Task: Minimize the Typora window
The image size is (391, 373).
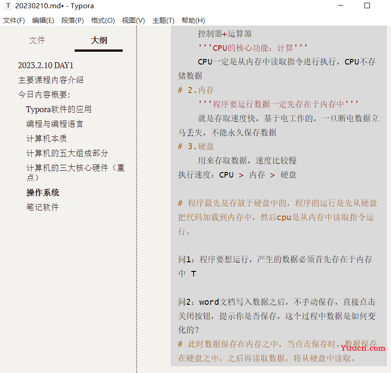Action: click(341, 5)
